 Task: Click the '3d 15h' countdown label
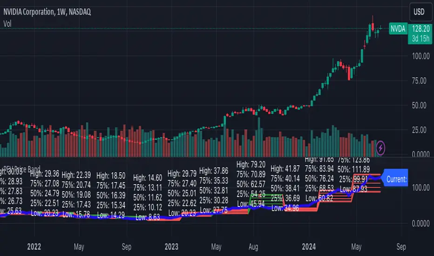click(420, 39)
